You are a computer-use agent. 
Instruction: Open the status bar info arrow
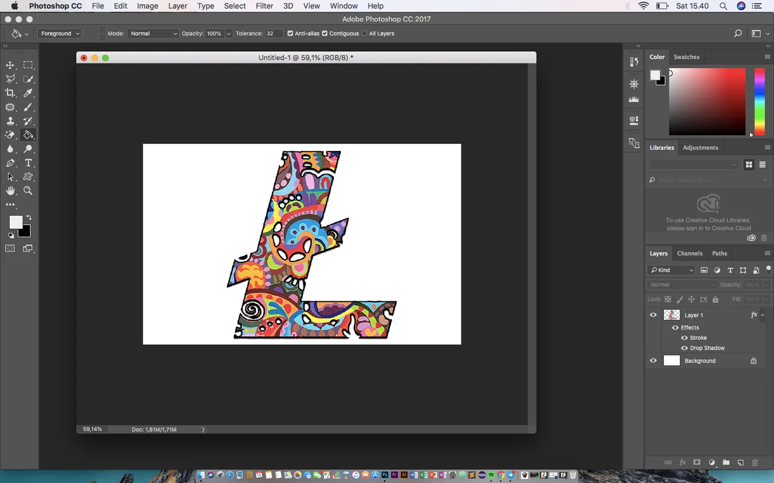point(203,430)
